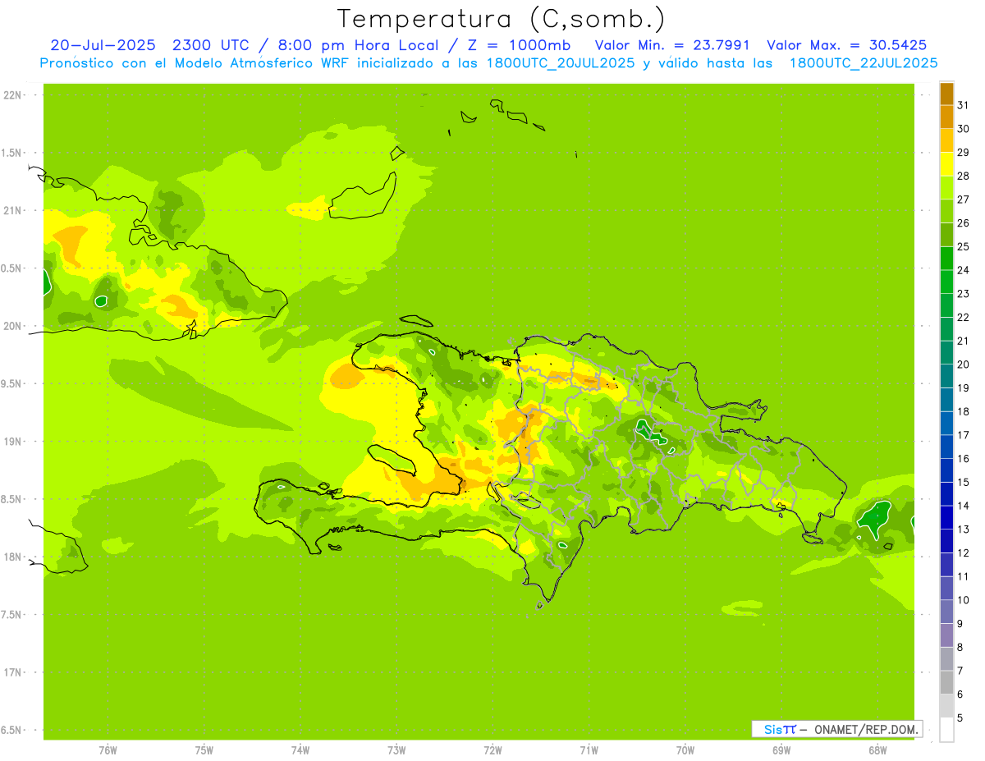Click the '20N' latitude axis label
985x761 pixels.
[11, 326]
